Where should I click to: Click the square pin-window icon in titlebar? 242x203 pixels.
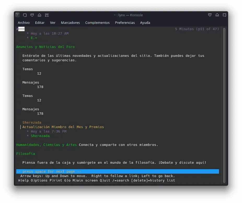coord(25,15)
